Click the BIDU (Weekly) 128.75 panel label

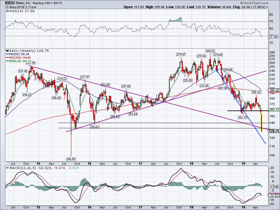pyautogui.click(x=29, y=51)
